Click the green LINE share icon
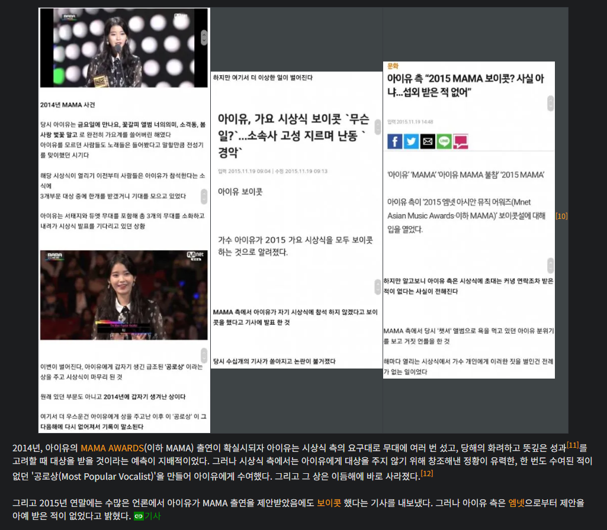 tap(444, 141)
